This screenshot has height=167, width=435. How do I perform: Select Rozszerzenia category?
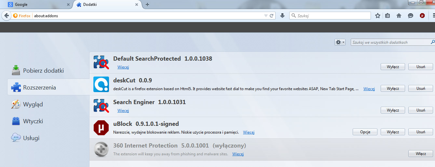[48, 87]
